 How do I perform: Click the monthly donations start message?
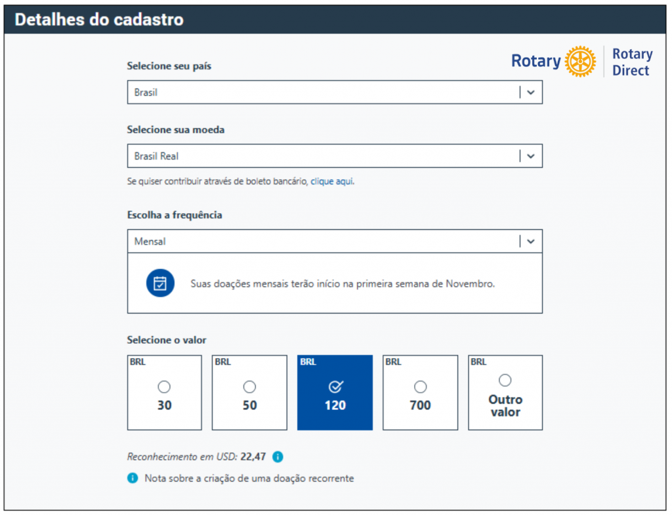point(343,284)
